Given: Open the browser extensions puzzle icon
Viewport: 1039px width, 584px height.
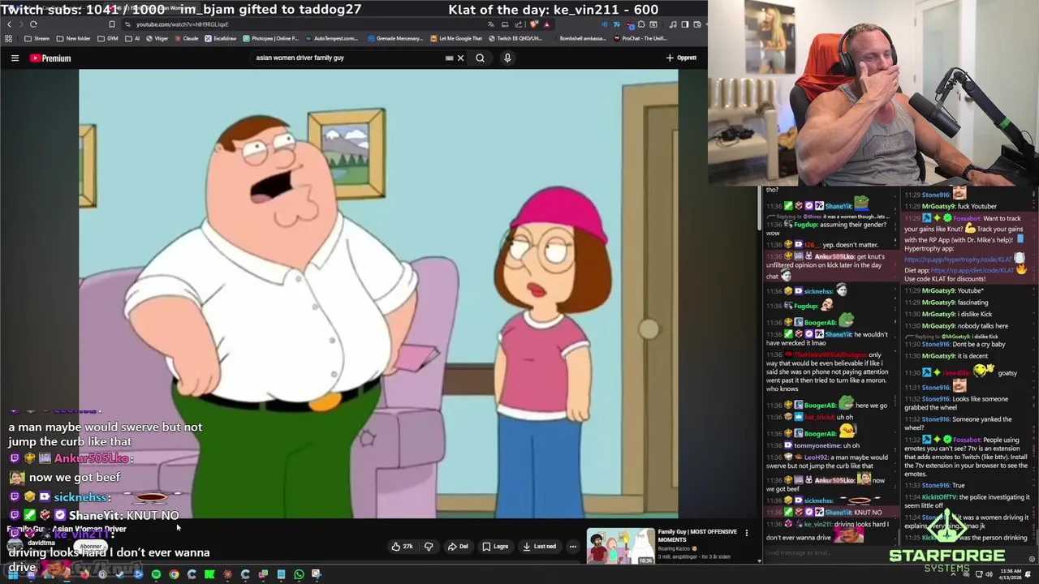Looking at the screenshot, I should click(x=640, y=24).
